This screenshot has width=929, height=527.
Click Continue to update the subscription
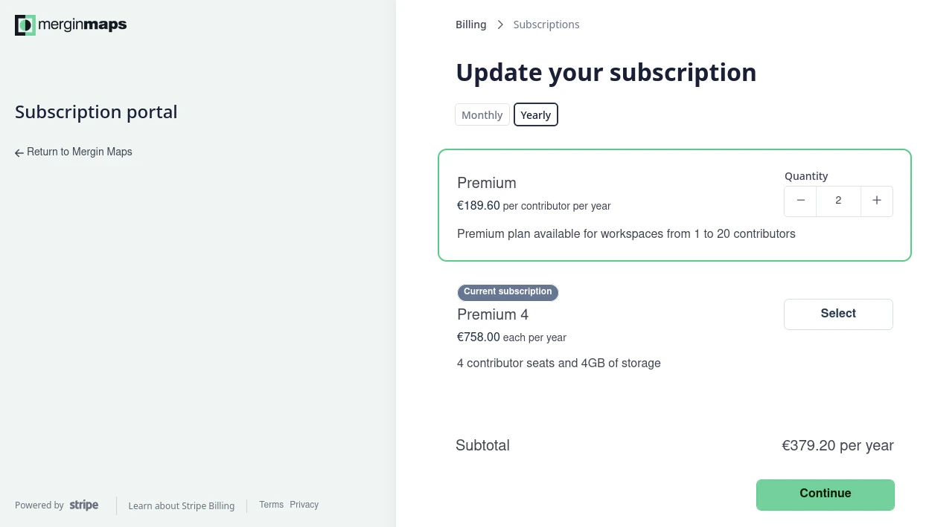click(x=825, y=494)
